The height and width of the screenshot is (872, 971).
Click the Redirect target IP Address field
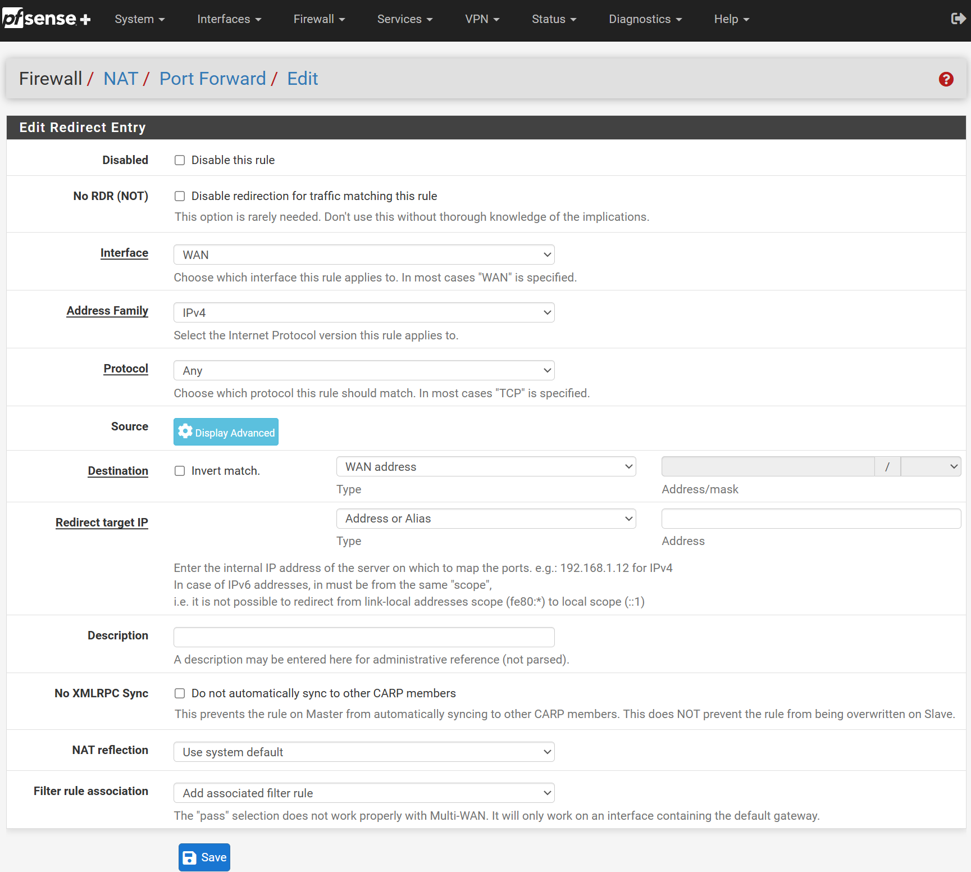(811, 519)
